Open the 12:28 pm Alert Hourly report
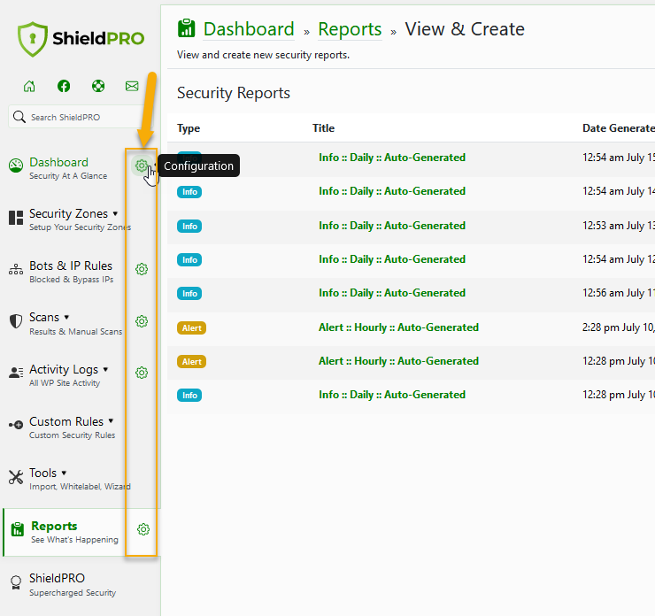The image size is (655, 616). coord(398,361)
